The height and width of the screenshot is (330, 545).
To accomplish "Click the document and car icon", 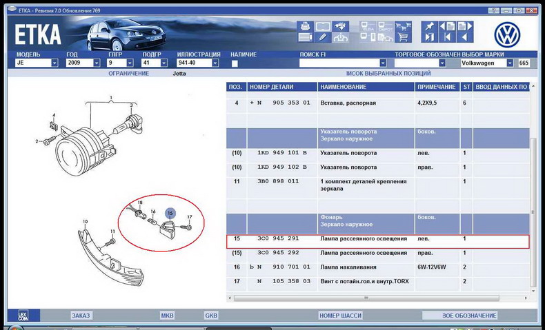I will (385, 37).
